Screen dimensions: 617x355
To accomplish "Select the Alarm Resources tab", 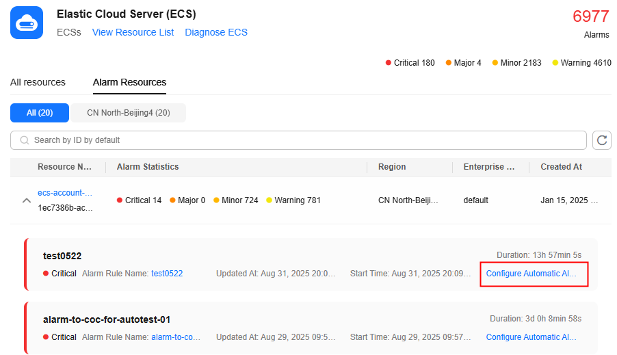I will click(x=129, y=82).
